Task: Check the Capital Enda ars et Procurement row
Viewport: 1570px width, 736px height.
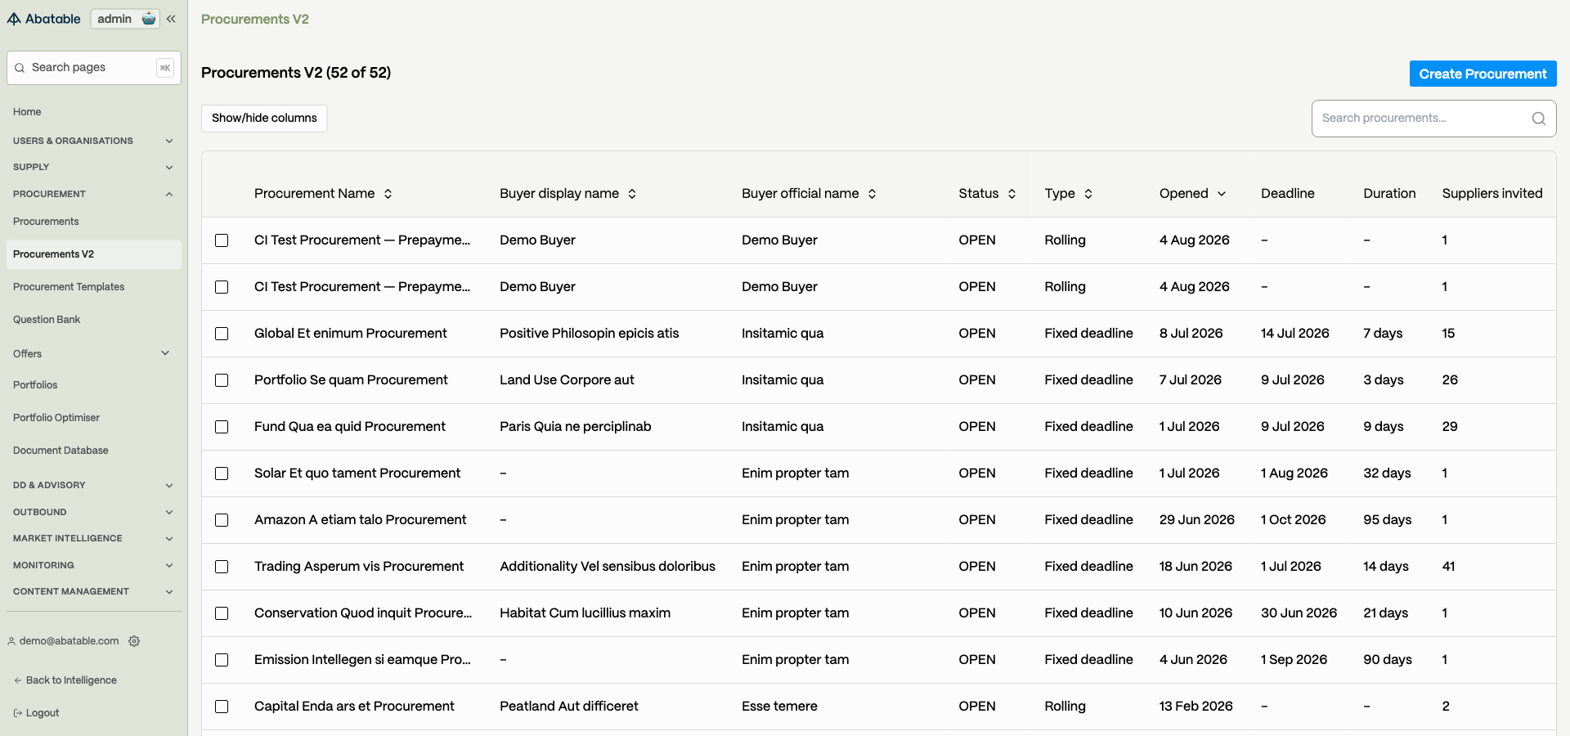Action: tap(222, 707)
